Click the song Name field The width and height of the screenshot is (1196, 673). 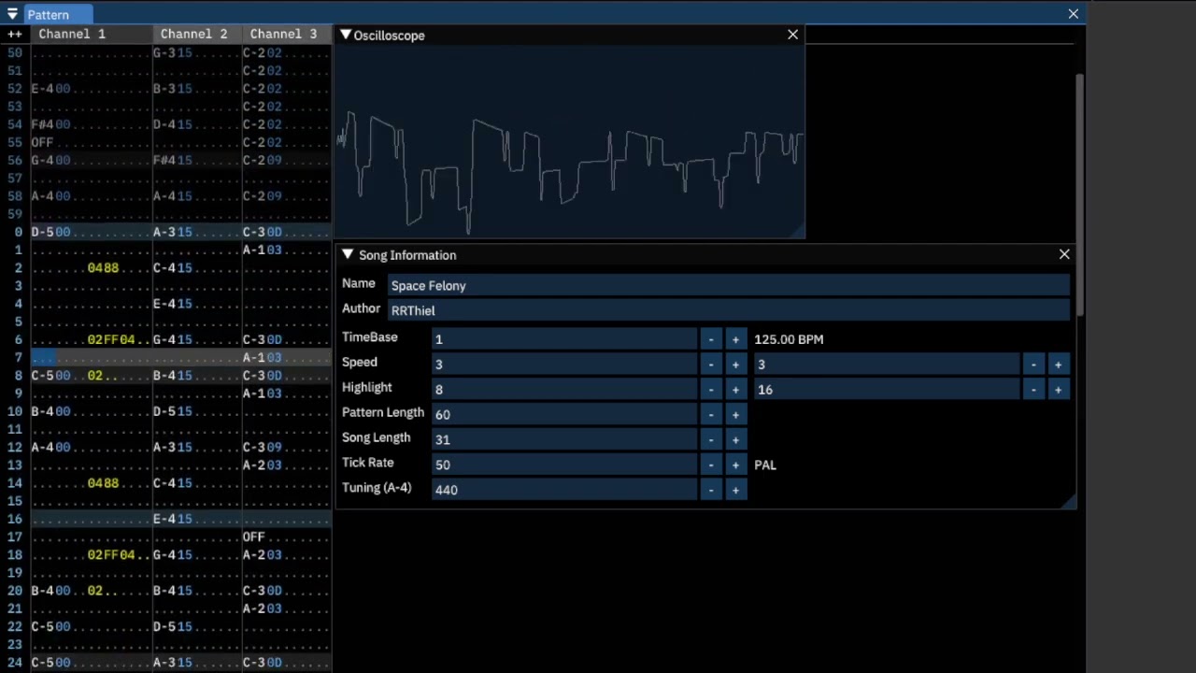(x=729, y=285)
